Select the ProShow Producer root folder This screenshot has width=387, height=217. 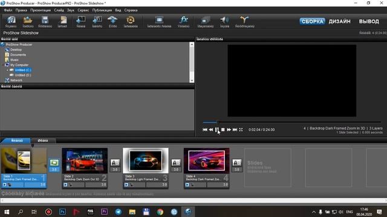coord(19,45)
